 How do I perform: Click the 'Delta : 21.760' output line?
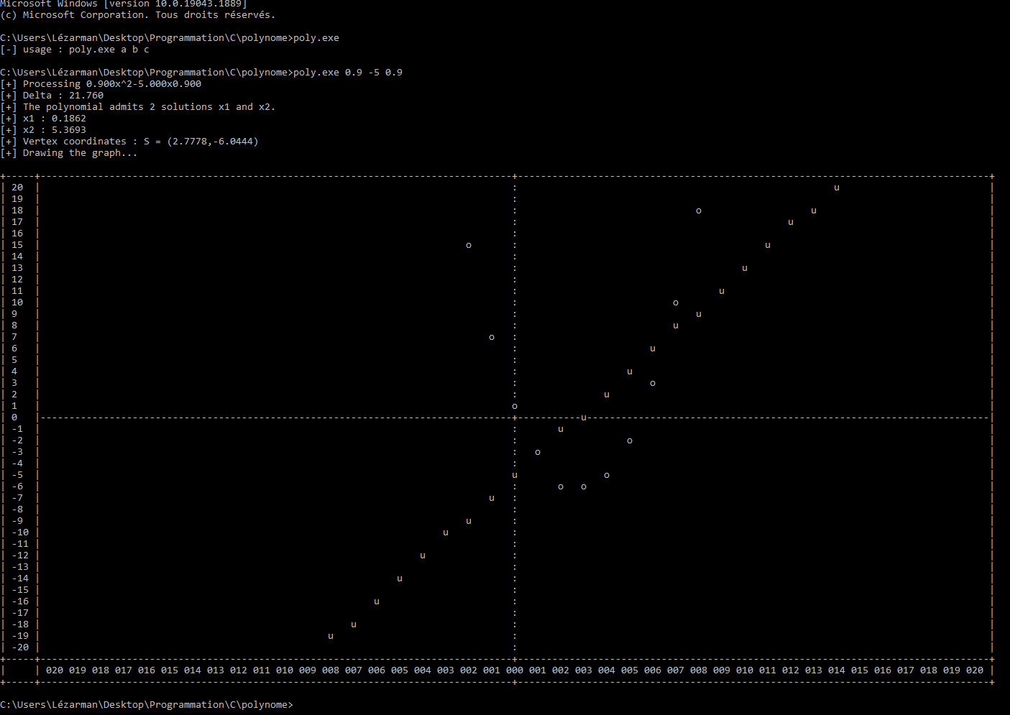tap(63, 96)
